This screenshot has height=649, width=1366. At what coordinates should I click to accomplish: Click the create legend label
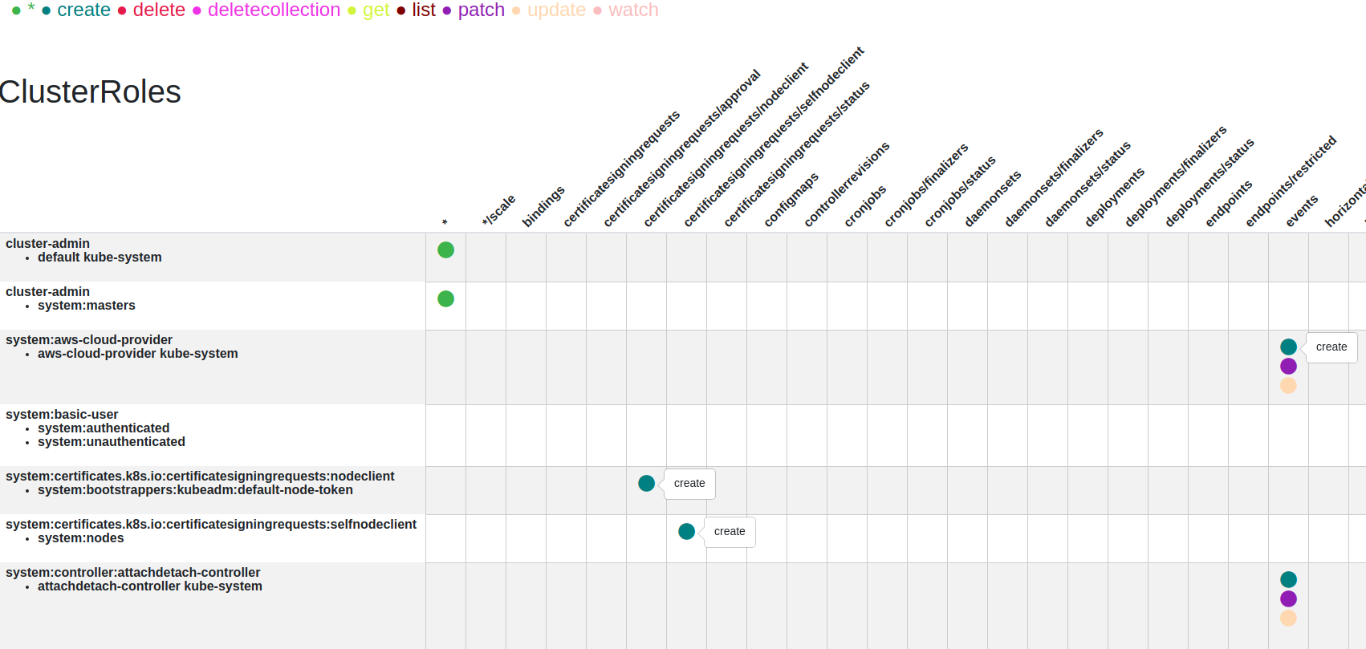pyautogui.click(x=84, y=10)
